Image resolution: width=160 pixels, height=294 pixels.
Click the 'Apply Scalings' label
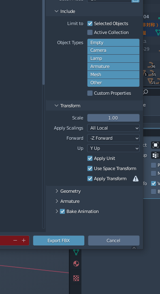click(x=68, y=128)
